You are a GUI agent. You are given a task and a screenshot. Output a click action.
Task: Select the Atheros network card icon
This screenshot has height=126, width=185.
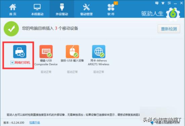pos(99,51)
